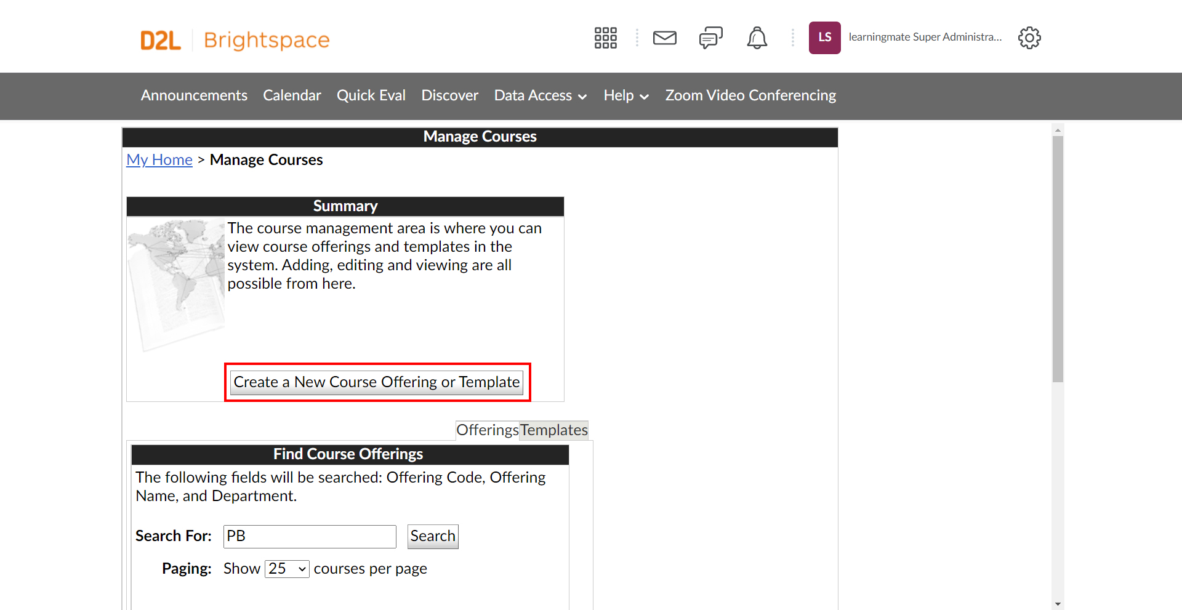Open Zoom Video Conferencing link
This screenshot has height=610, width=1182.
(x=750, y=95)
